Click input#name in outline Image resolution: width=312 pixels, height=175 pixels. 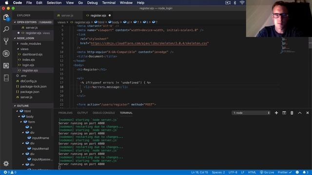40,138
